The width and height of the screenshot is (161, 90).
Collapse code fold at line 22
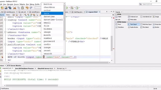(5, 32)
